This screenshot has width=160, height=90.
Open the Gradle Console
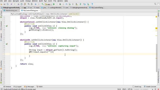click(150, 86)
